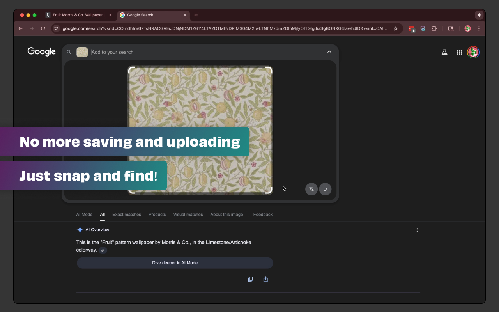Open the screenshot capture extension icon
Screen dimensions: 499x312
pyautogui.click(x=423, y=28)
